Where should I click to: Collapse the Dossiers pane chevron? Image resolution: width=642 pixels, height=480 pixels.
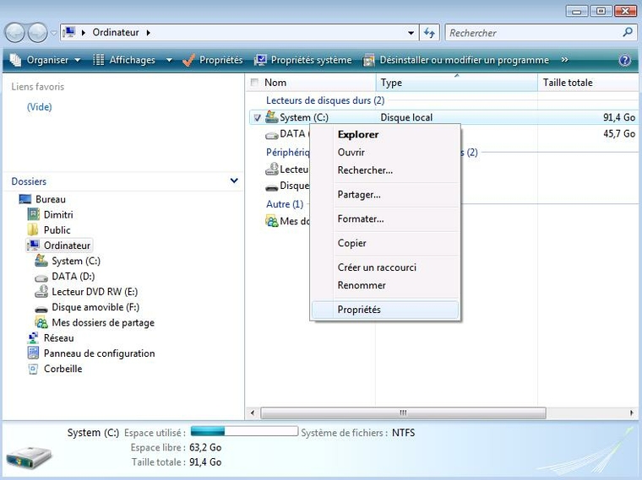234,181
